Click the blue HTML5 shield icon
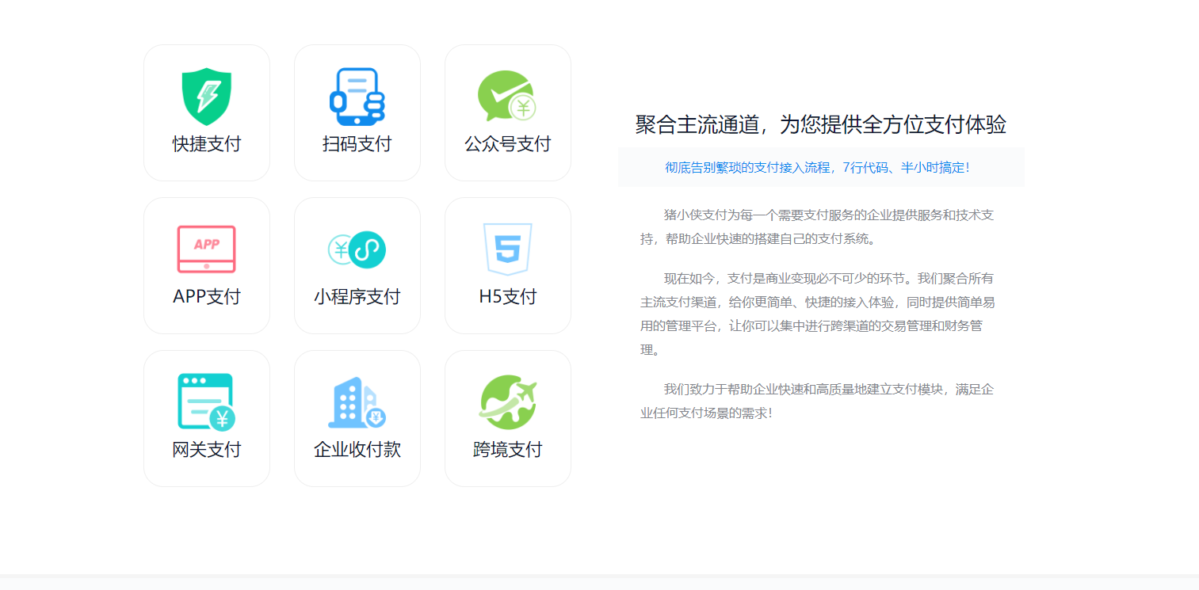The image size is (1199, 590). 507,249
